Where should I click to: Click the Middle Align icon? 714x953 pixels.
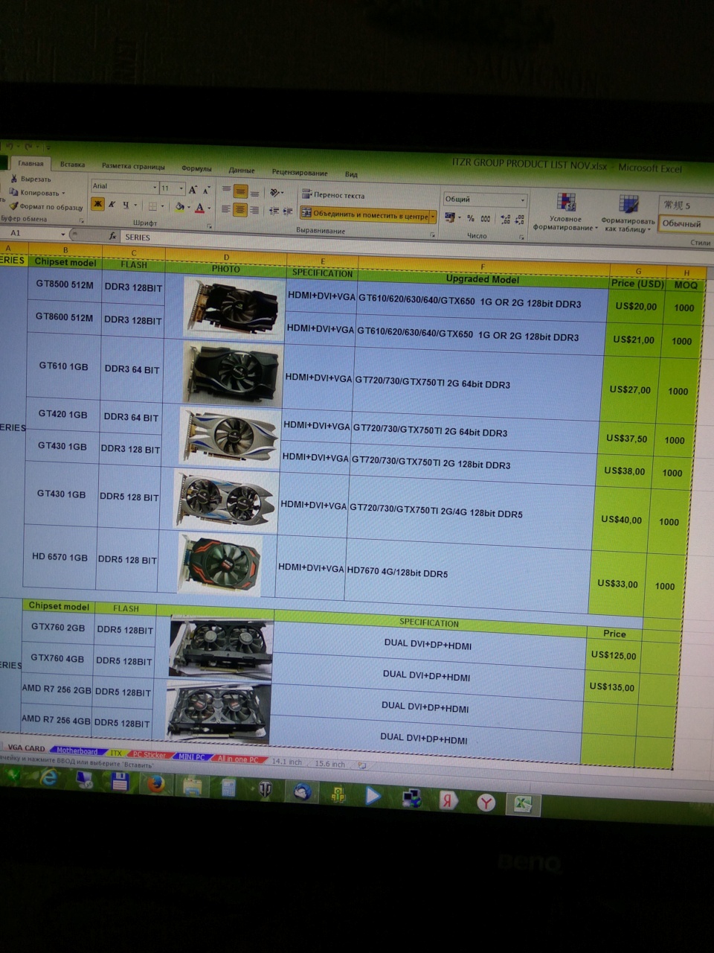pyautogui.click(x=240, y=191)
